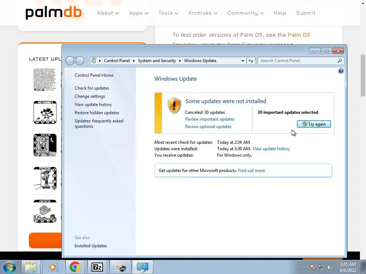The width and height of the screenshot is (366, 274).
Task: Click the network tray icon
Action: click(321, 267)
